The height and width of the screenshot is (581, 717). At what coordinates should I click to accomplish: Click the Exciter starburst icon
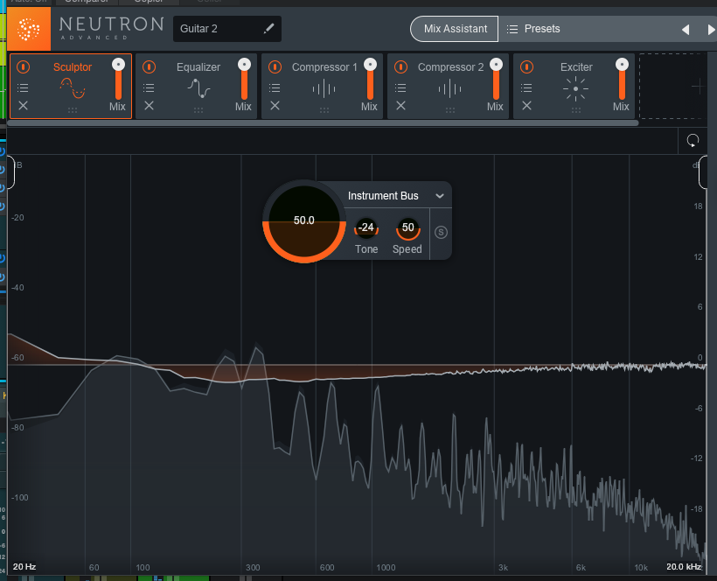point(575,88)
